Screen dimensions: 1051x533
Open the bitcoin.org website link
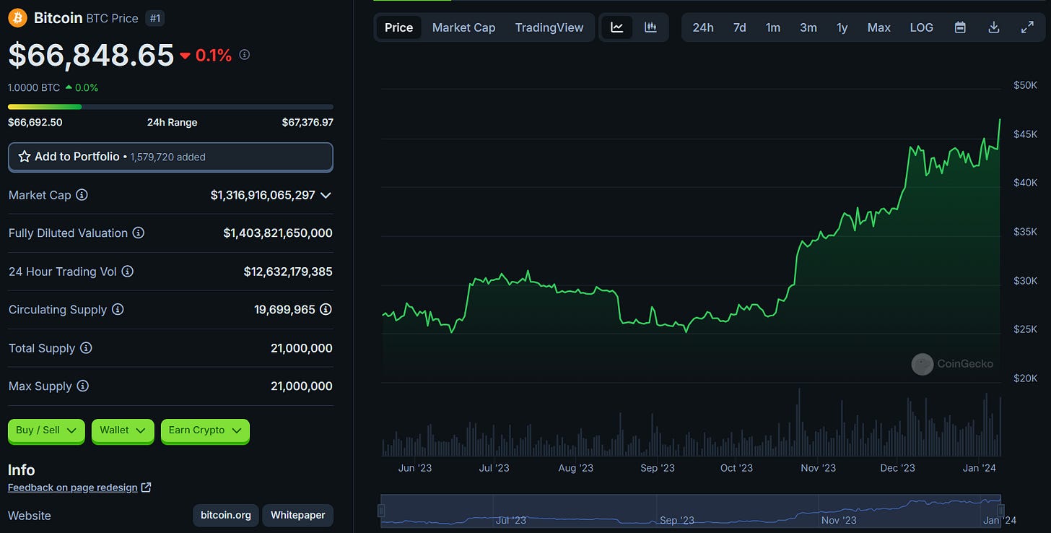point(226,516)
